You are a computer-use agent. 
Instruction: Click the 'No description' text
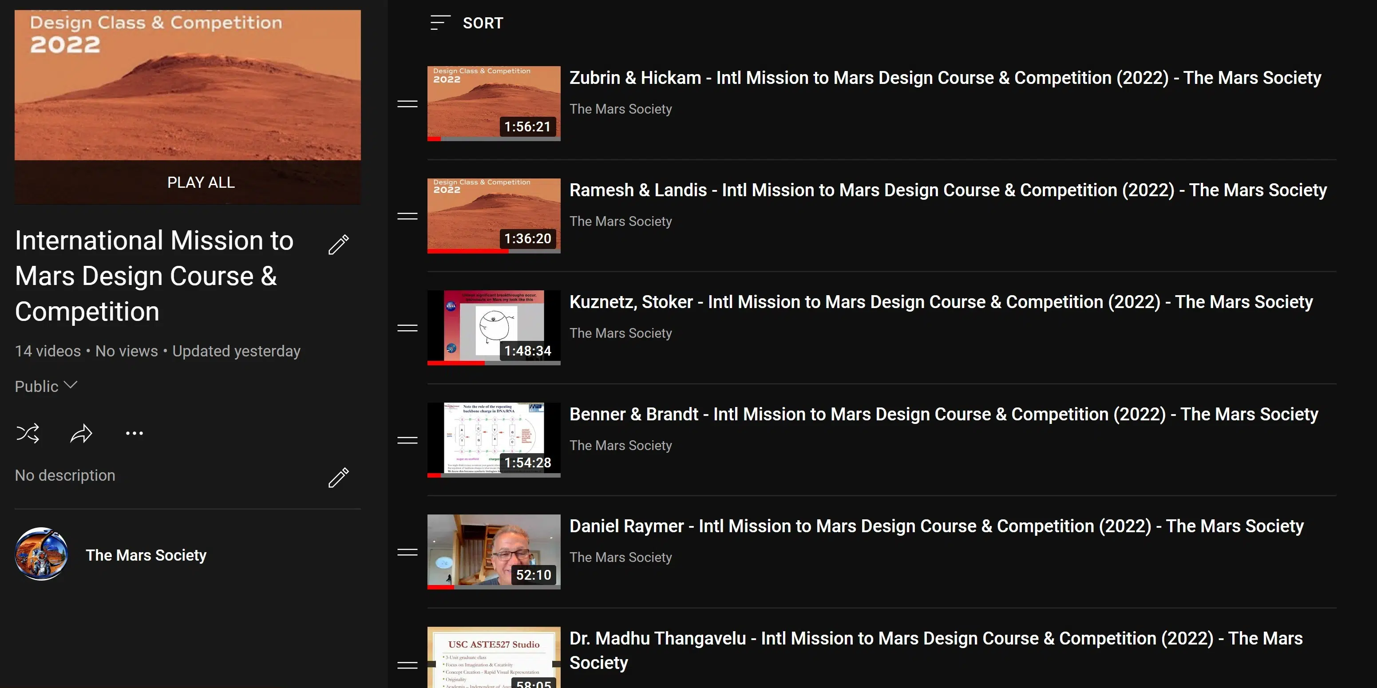tap(65, 475)
